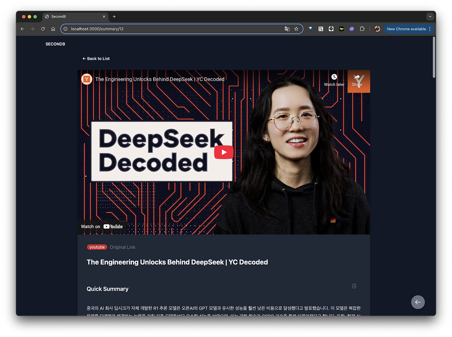The height and width of the screenshot is (337, 452).
Task: Share the YouTube video
Action: [x=357, y=80]
